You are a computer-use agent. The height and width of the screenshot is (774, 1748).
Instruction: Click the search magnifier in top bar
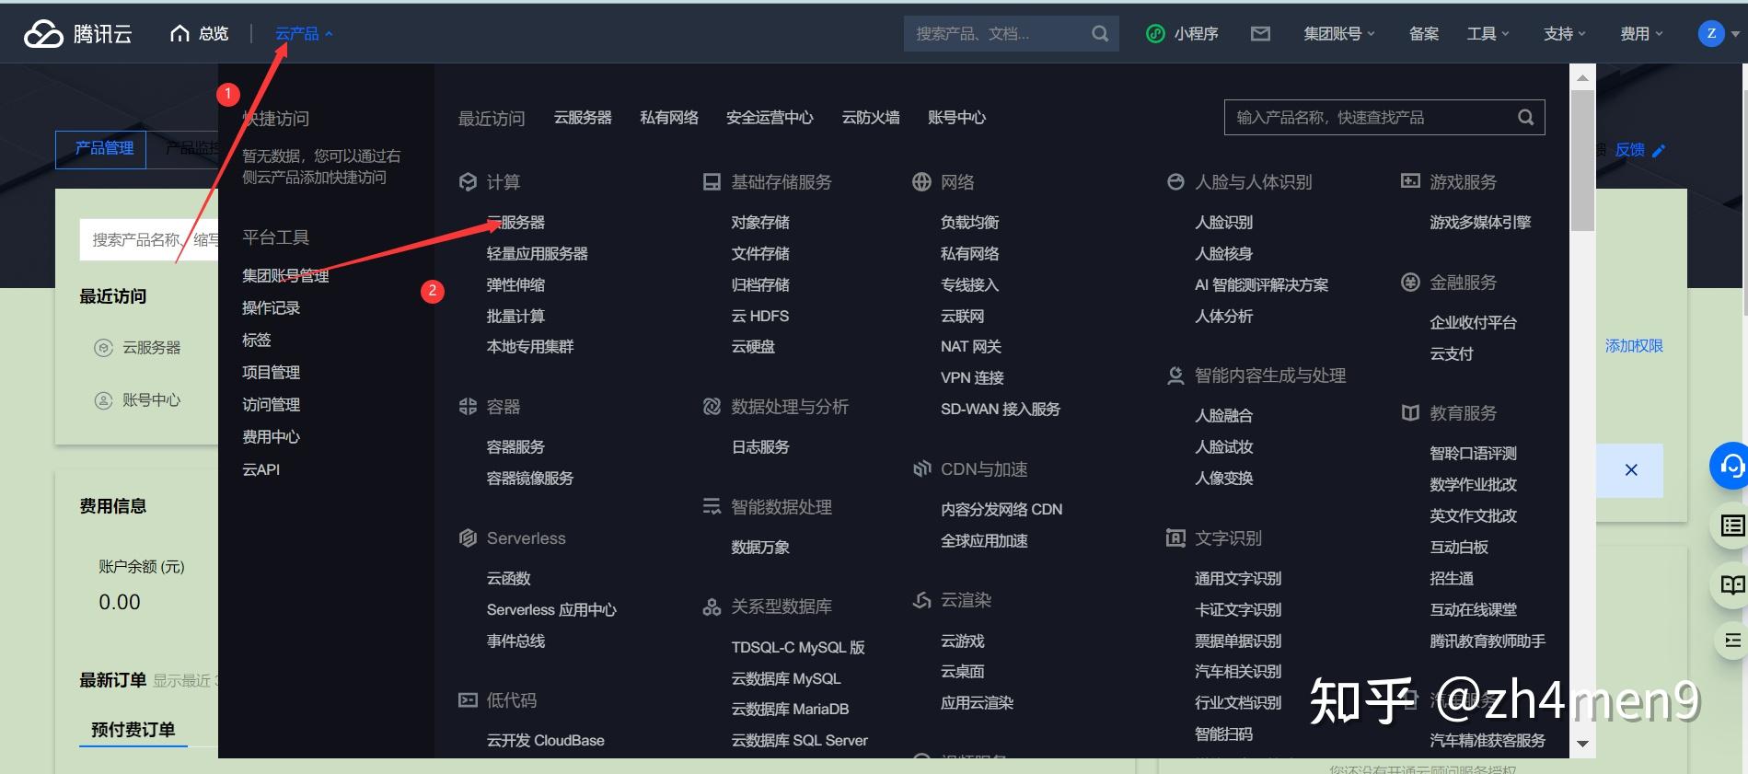point(1100,34)
